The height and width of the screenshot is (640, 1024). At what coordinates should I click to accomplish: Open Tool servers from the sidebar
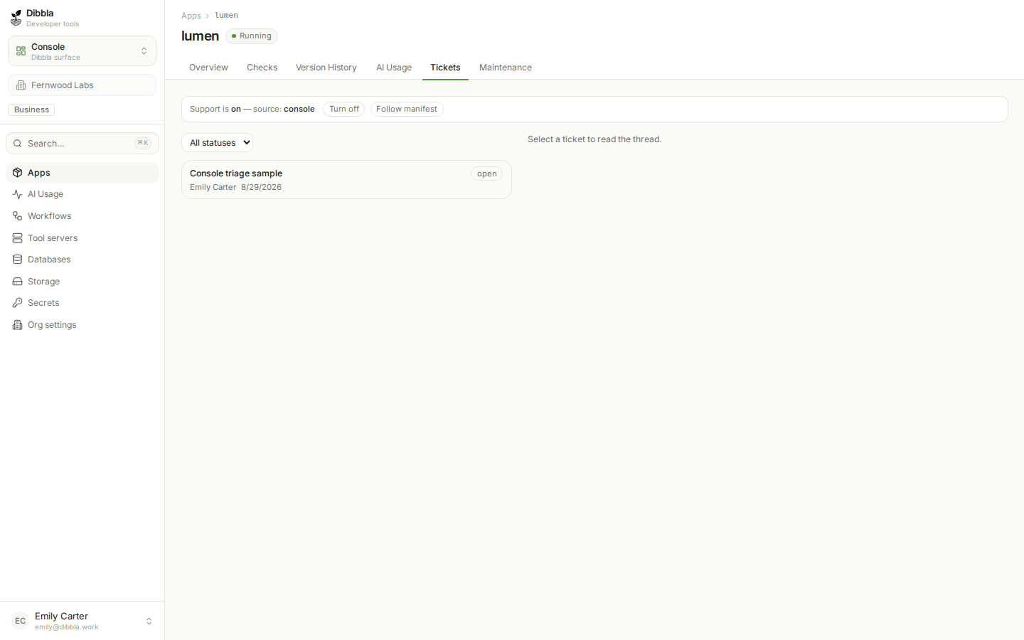[x=82, y=238]
